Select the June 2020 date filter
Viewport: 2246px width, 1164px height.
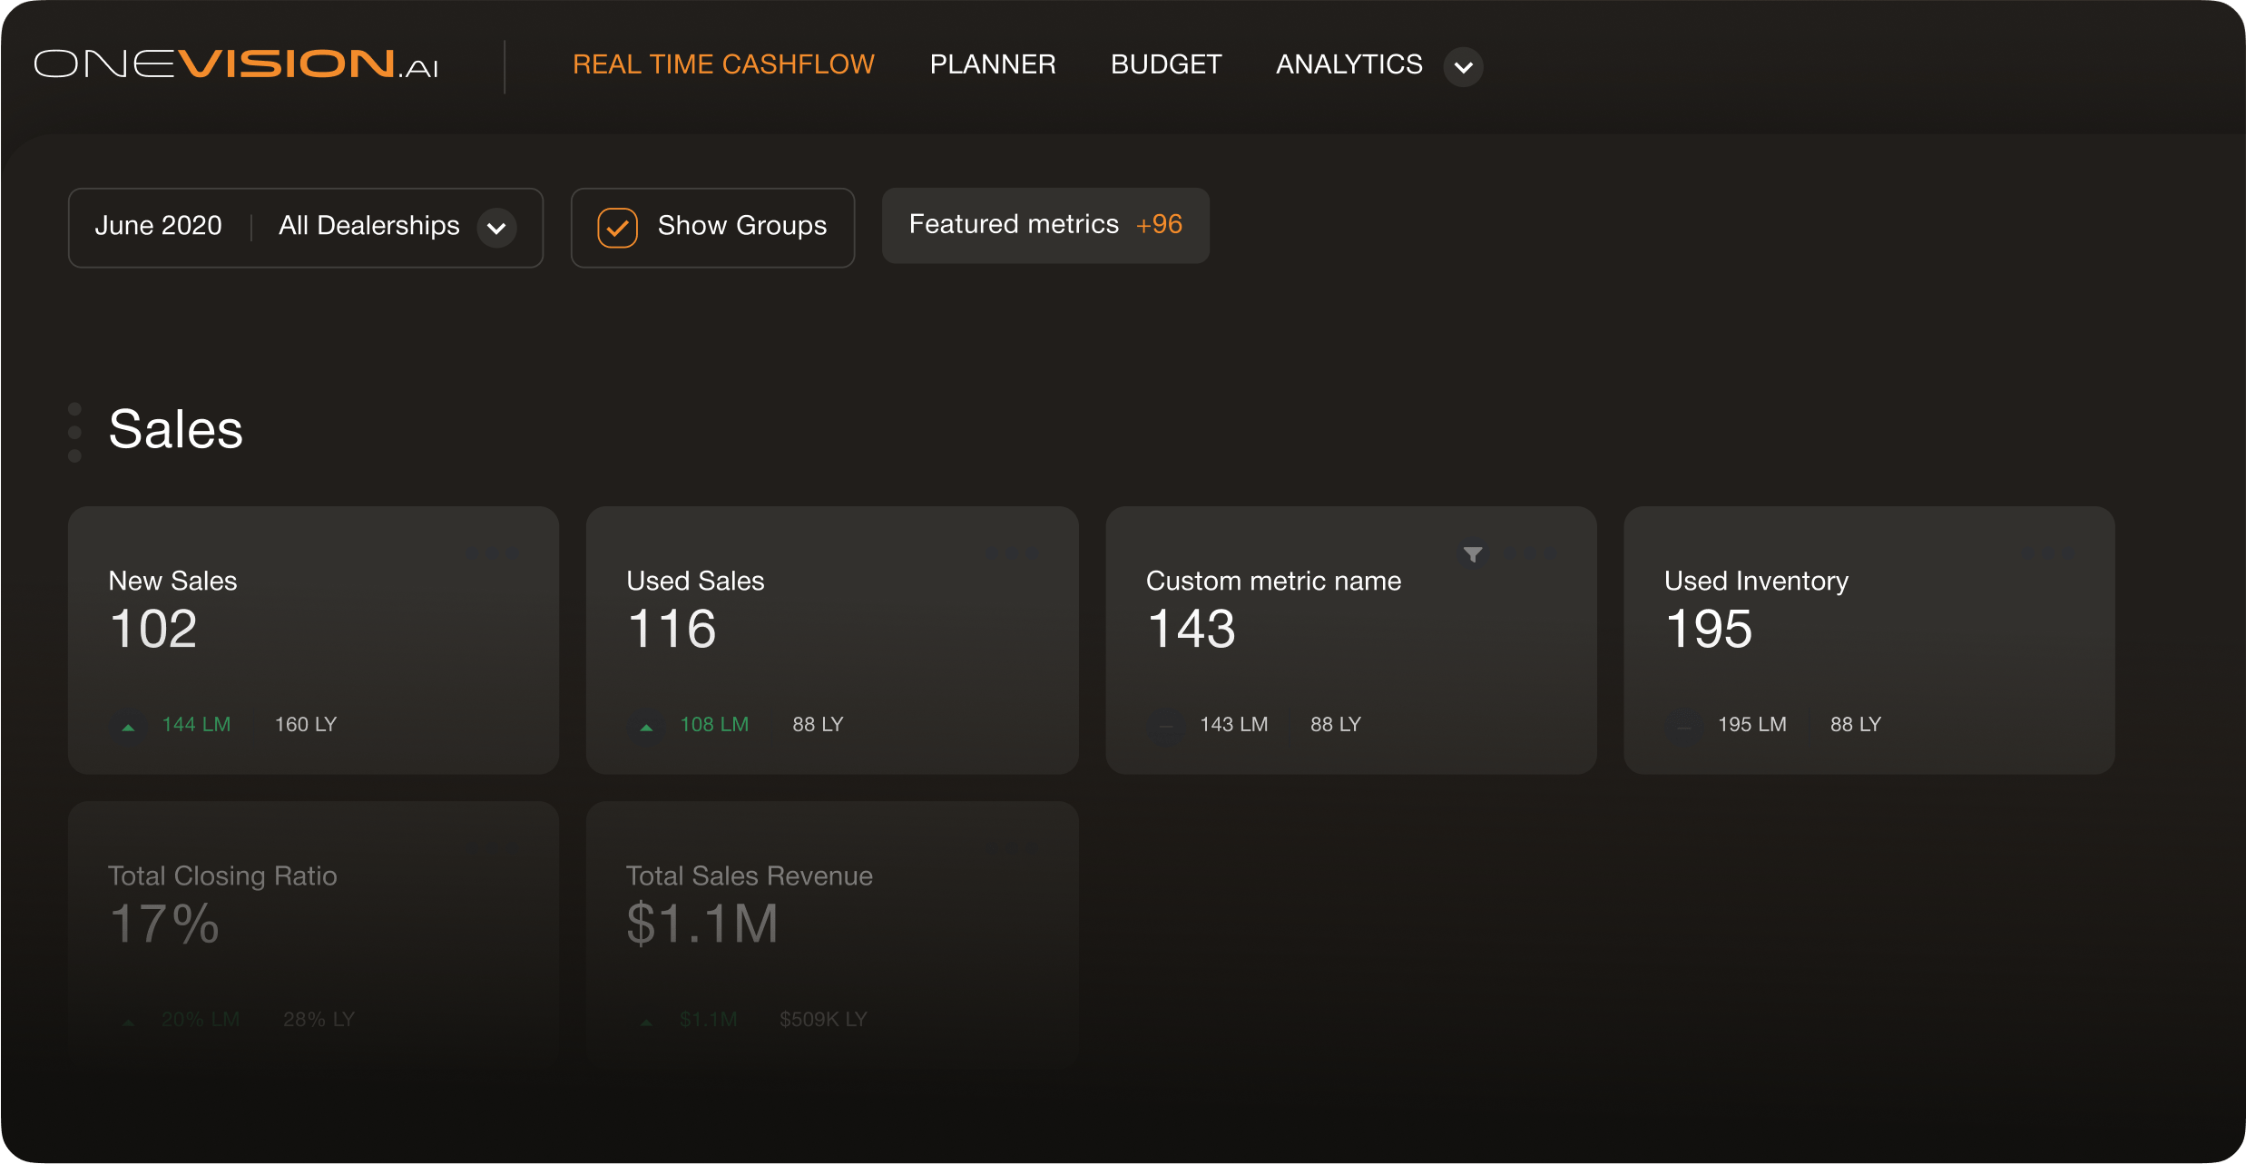tap(158, 226)
